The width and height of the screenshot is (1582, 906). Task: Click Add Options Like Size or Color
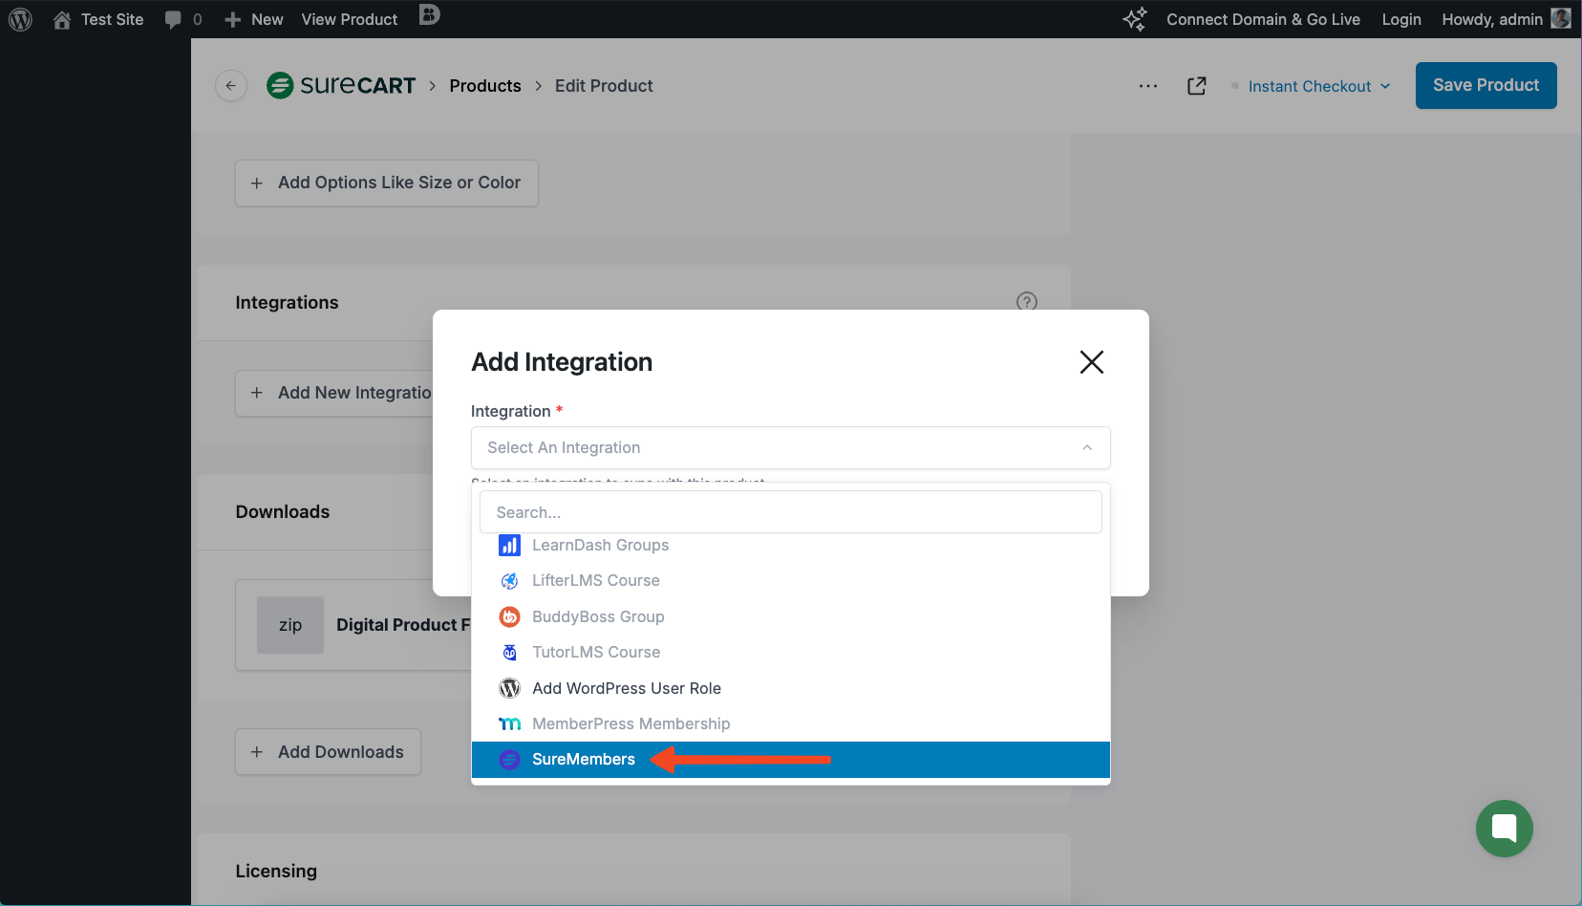(x=387, y=183)
